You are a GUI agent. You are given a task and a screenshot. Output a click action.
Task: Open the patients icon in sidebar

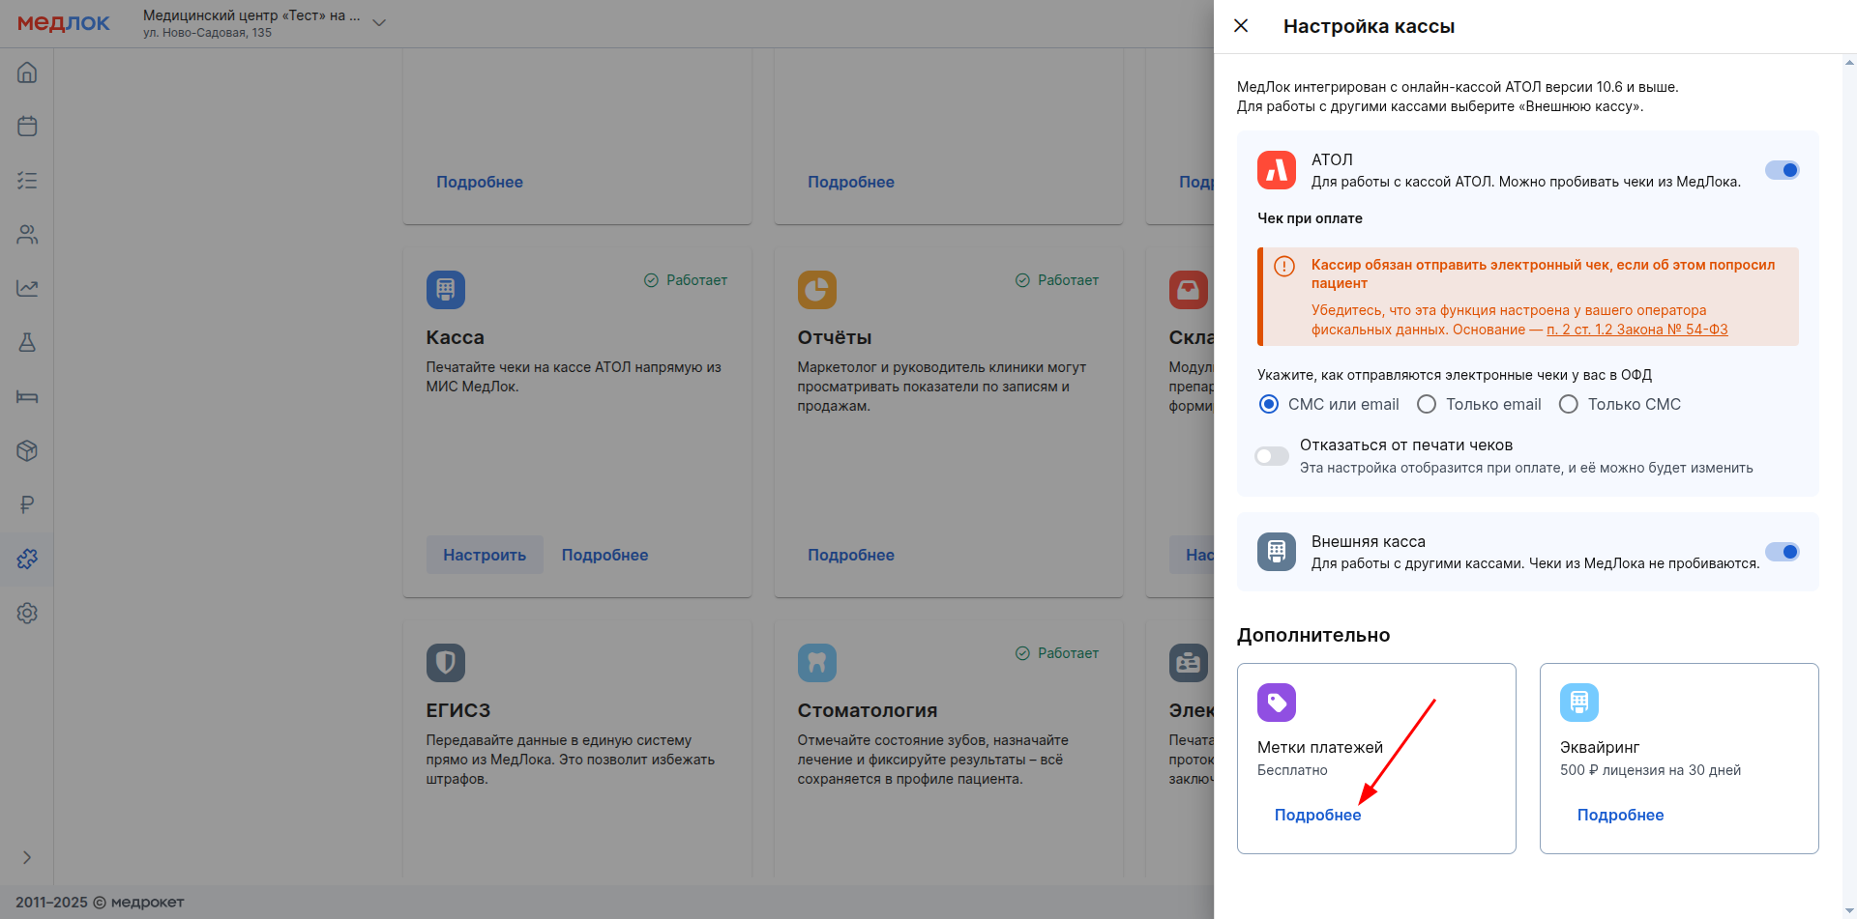point(27,235)
